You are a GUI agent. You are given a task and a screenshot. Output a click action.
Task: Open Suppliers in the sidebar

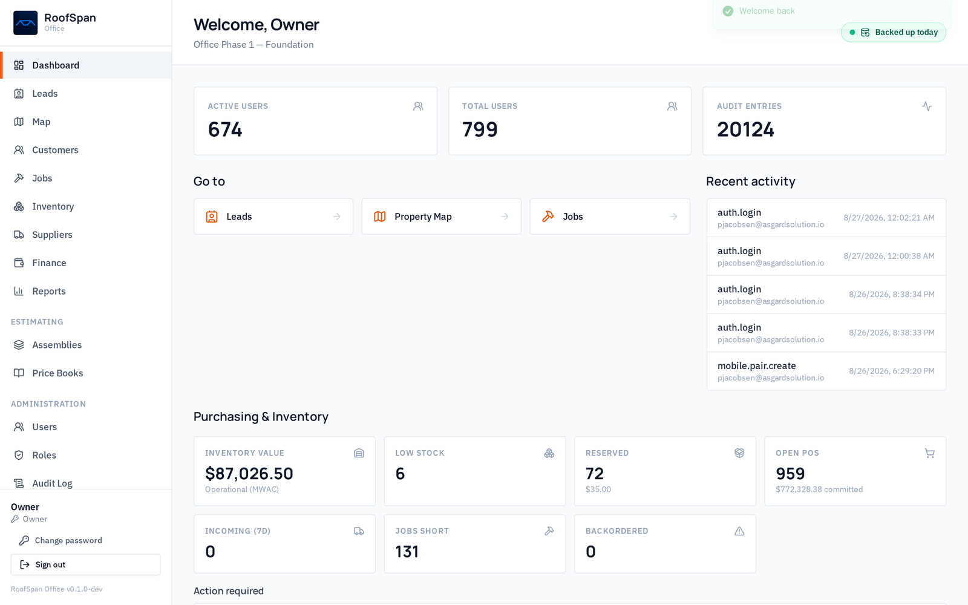[86, 235]
